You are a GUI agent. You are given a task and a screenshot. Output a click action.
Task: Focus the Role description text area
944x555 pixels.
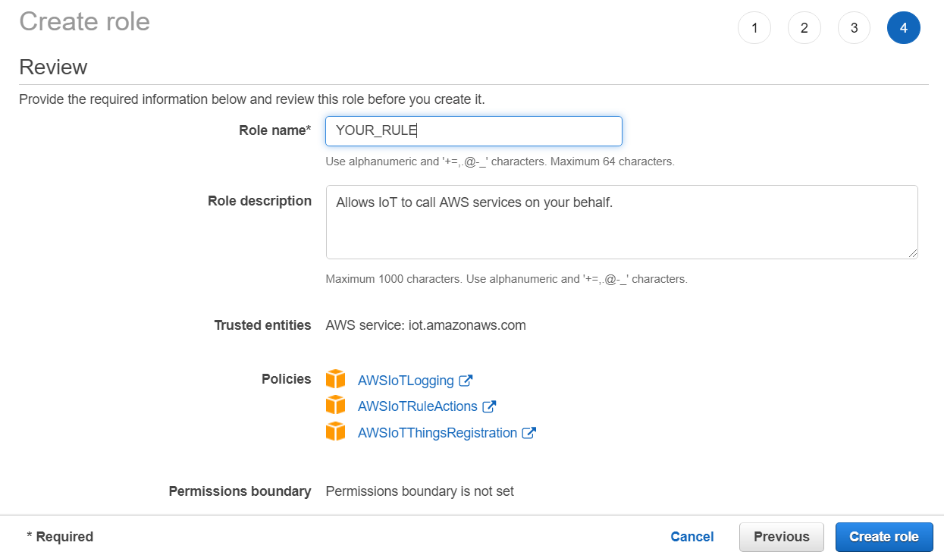[622, 221]
